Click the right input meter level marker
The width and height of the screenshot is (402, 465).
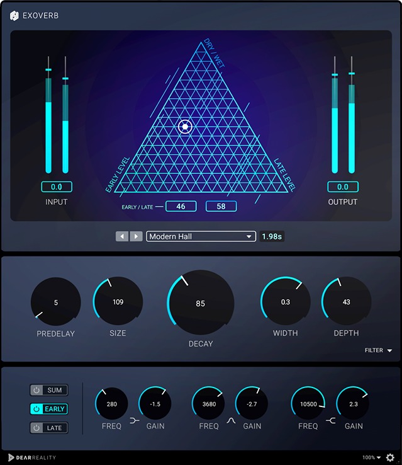[65, 79]
